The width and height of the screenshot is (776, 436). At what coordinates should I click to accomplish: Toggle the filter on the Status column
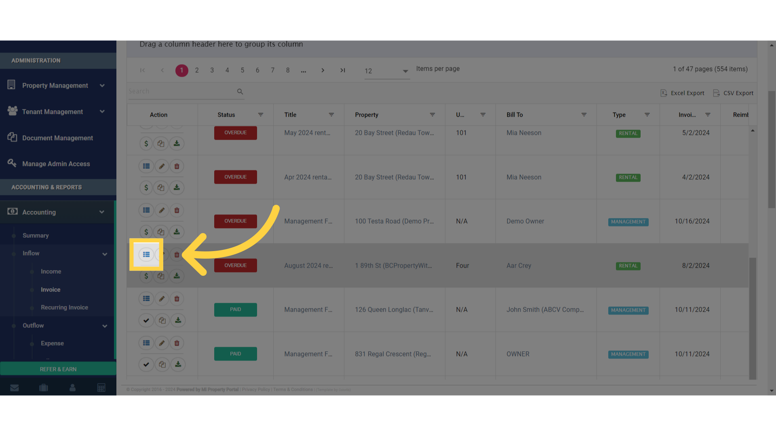(261, 115)
